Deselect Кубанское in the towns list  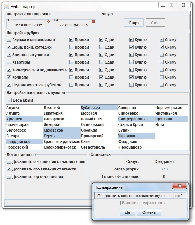(x=99, y=107)
